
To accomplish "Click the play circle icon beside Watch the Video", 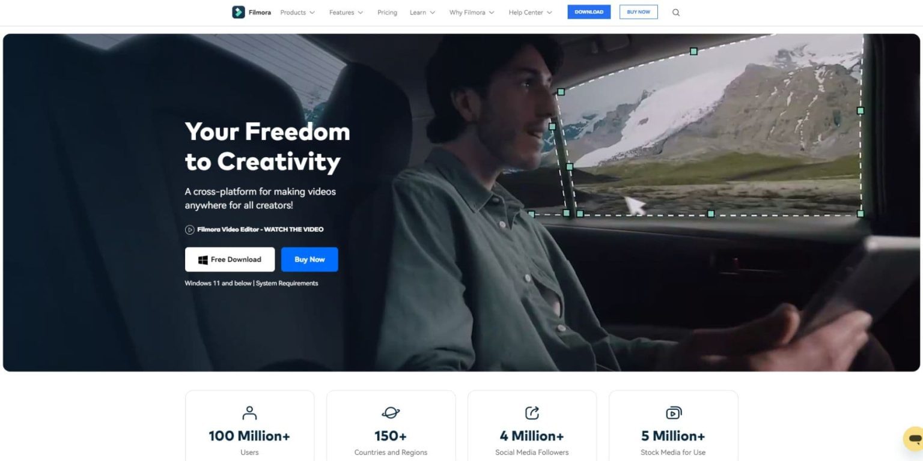I will tap(189, 229).
